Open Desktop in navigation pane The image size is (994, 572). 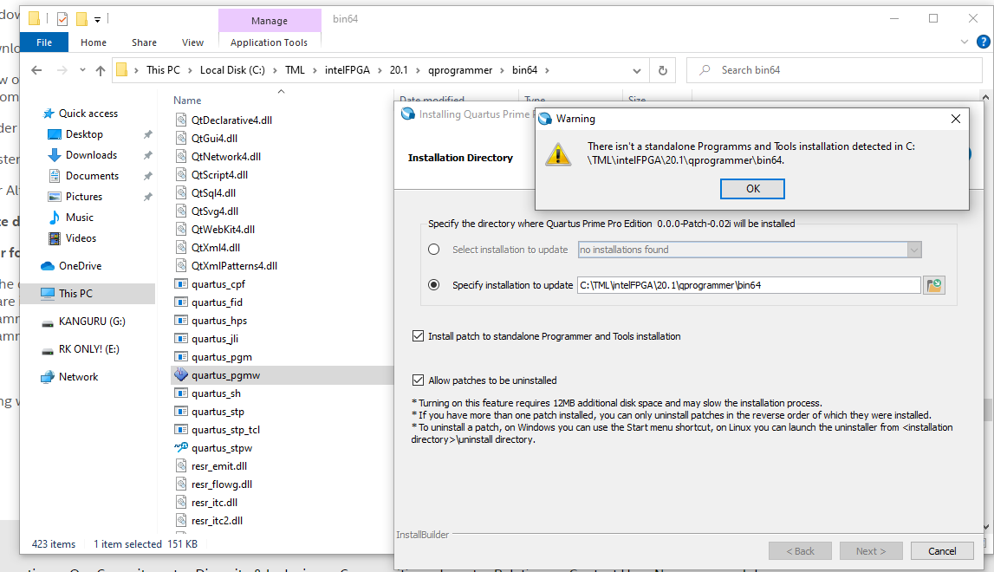(84, 134)
